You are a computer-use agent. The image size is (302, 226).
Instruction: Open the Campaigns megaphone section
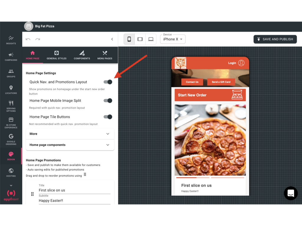pos(11,57)
